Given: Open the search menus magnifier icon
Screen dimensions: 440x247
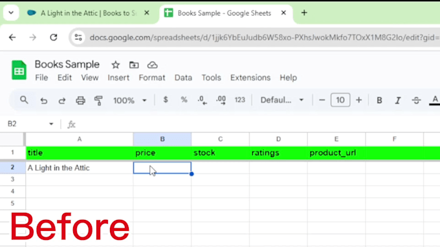Looking at the screenshot, I should coord(24,100).
